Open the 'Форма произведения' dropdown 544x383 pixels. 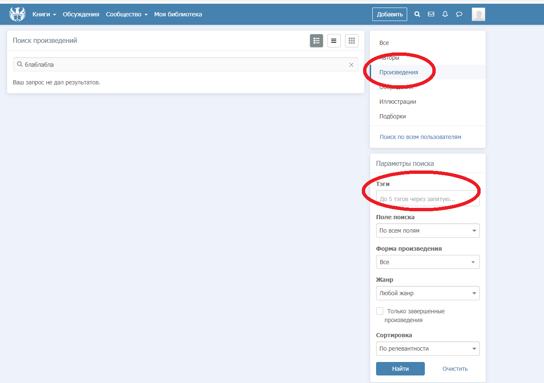pos(427,262)
